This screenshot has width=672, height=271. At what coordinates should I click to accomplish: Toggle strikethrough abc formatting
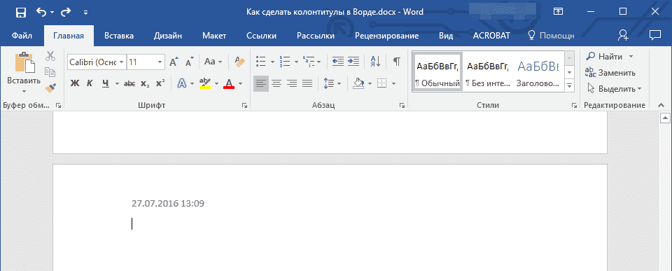tap(129, 83)
